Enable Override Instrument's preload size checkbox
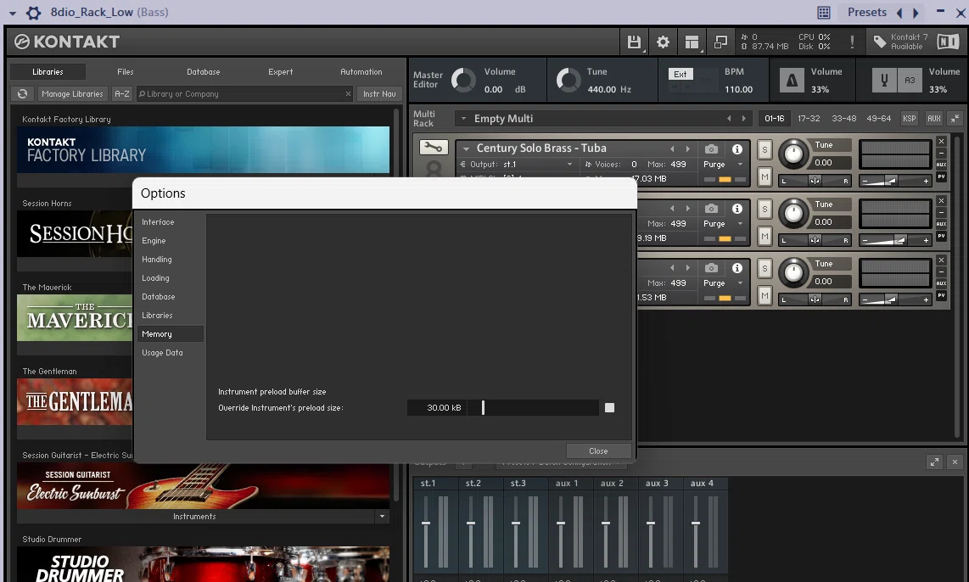Viewport: 969px width, 582px height. tap(609, 408)
